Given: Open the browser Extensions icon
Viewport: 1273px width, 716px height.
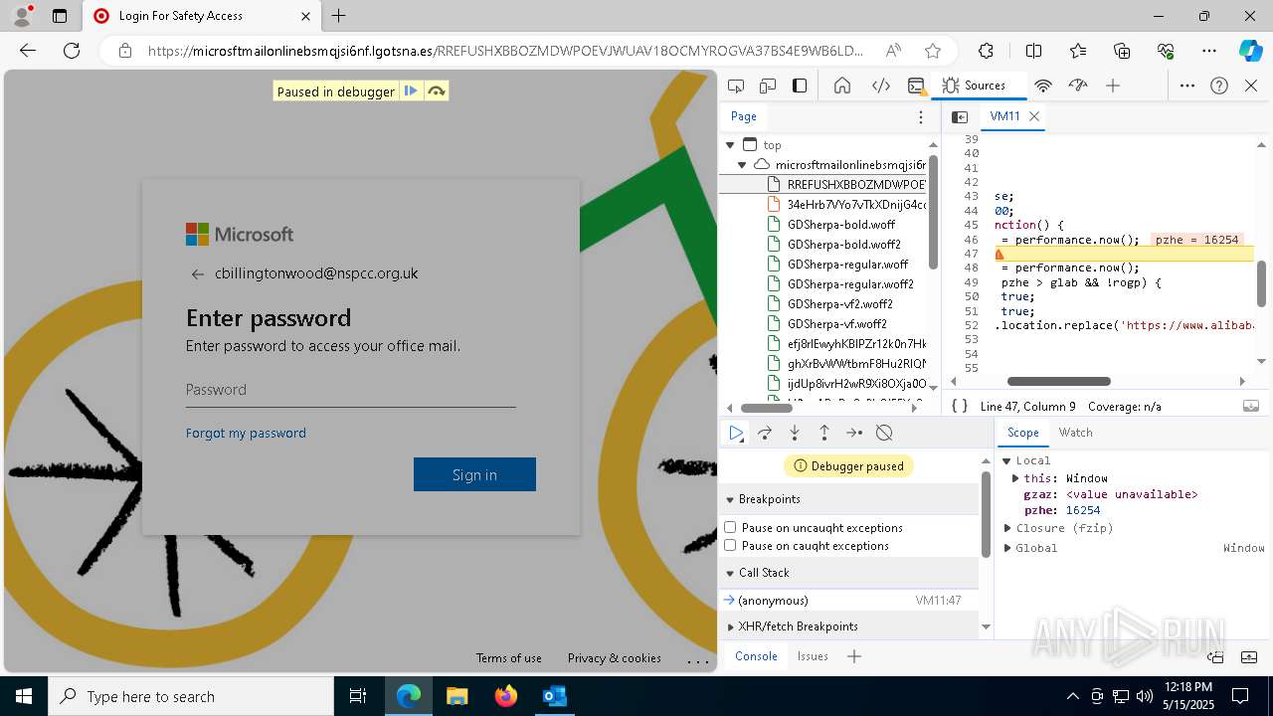Looking at the screenshot, I should point(986,51).
